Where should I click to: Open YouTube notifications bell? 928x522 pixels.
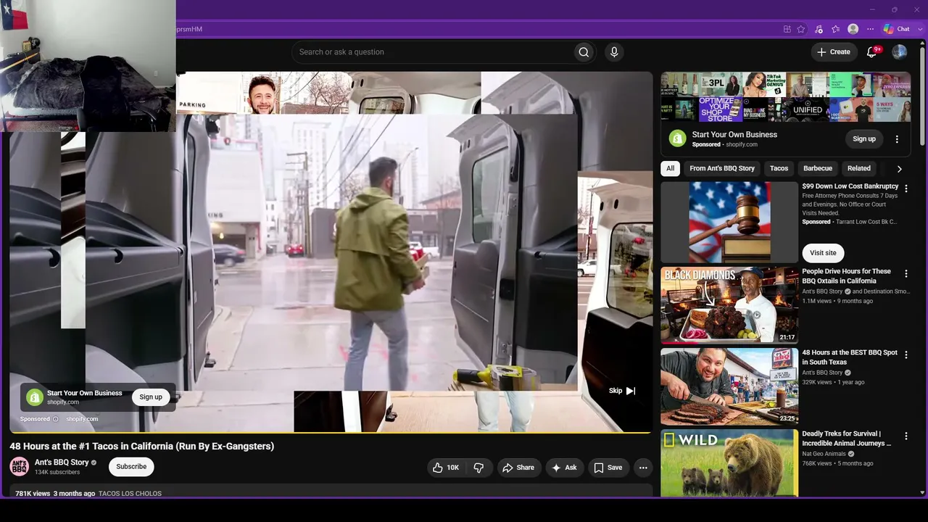pos(872,52)
